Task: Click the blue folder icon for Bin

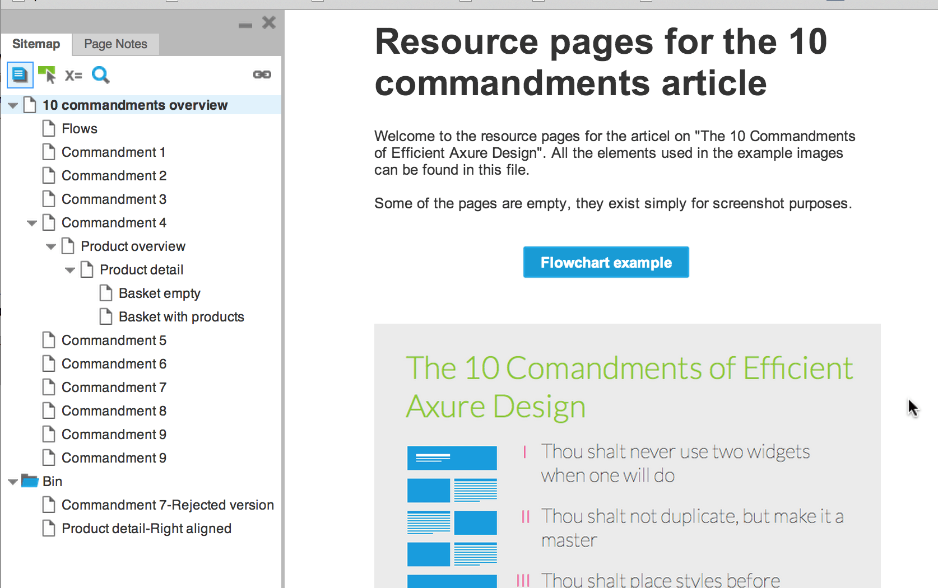Action: coord(30,481)
